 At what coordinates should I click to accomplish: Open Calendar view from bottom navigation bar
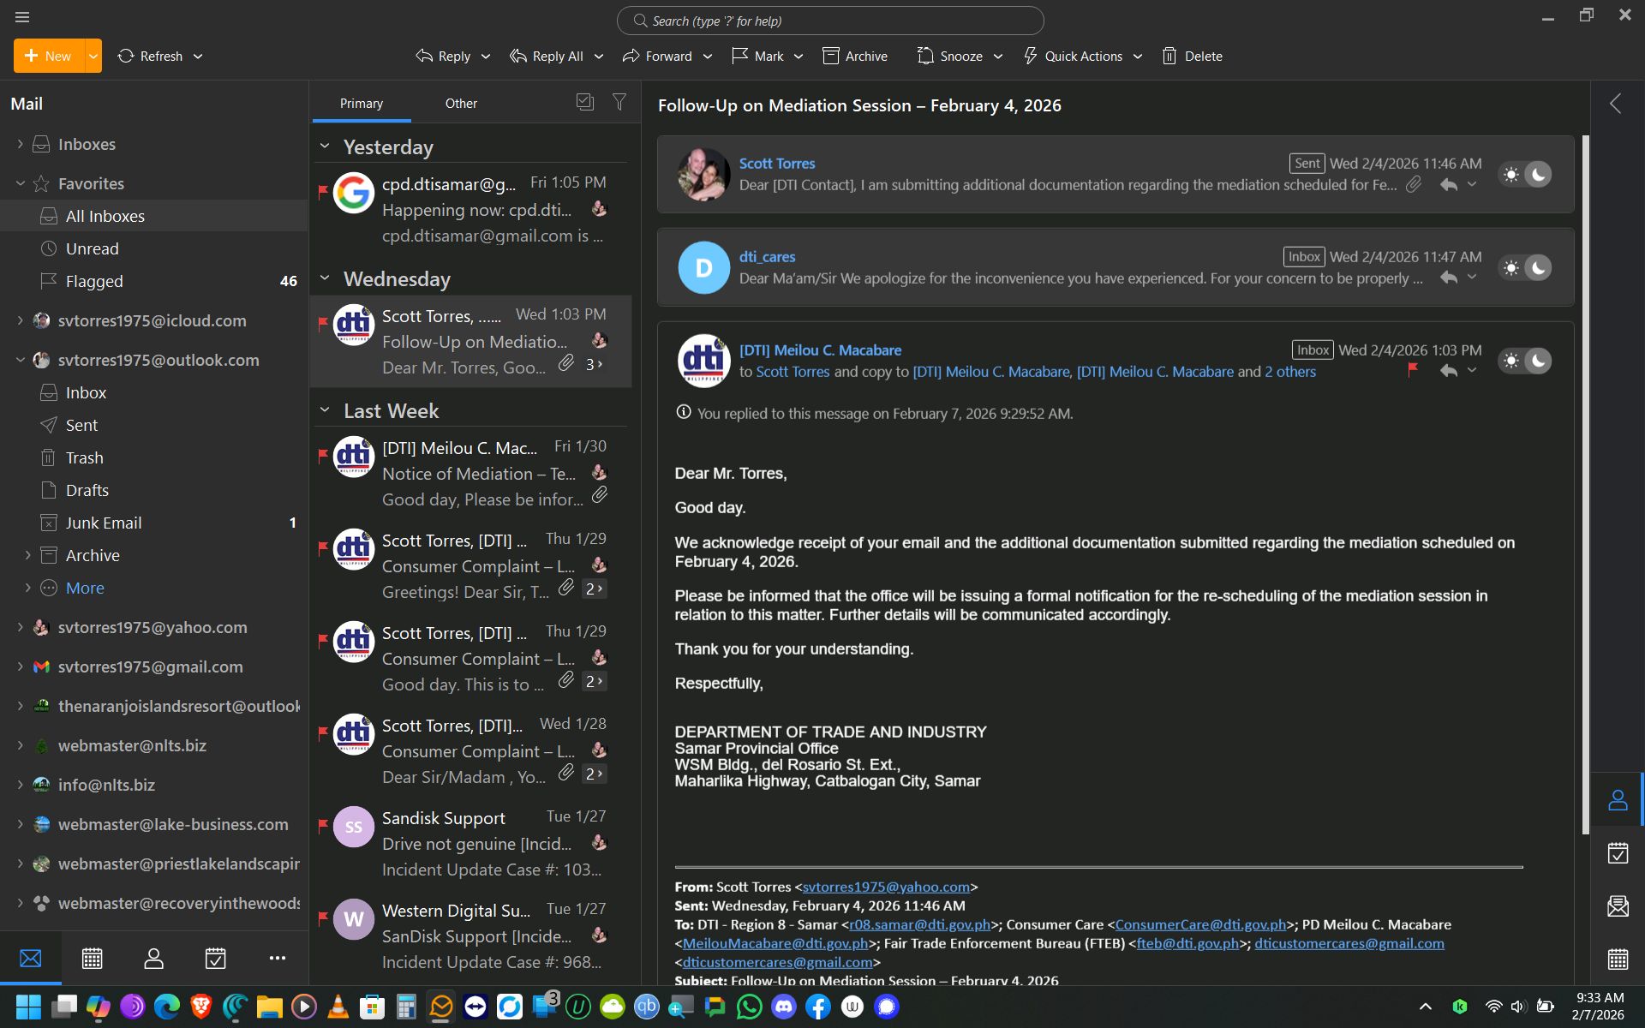pyautogui.click(x=92, y=958)
